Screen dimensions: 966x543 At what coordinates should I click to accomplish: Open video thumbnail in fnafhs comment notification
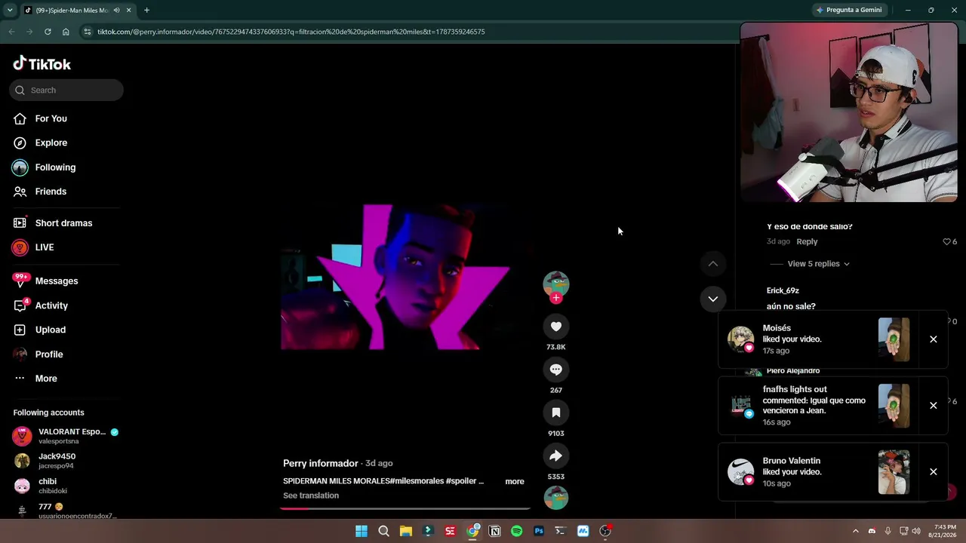pos(894,406)
